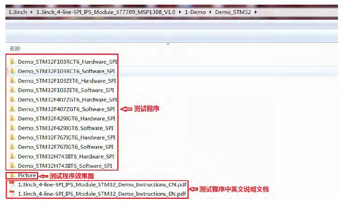Open the Demo_STM32F103RCT6_Hardware_SPI folder icon

pos(12,62)
